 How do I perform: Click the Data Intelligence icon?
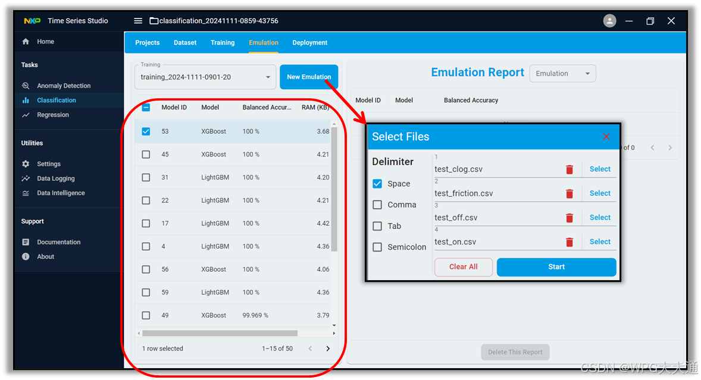[26, 193]
